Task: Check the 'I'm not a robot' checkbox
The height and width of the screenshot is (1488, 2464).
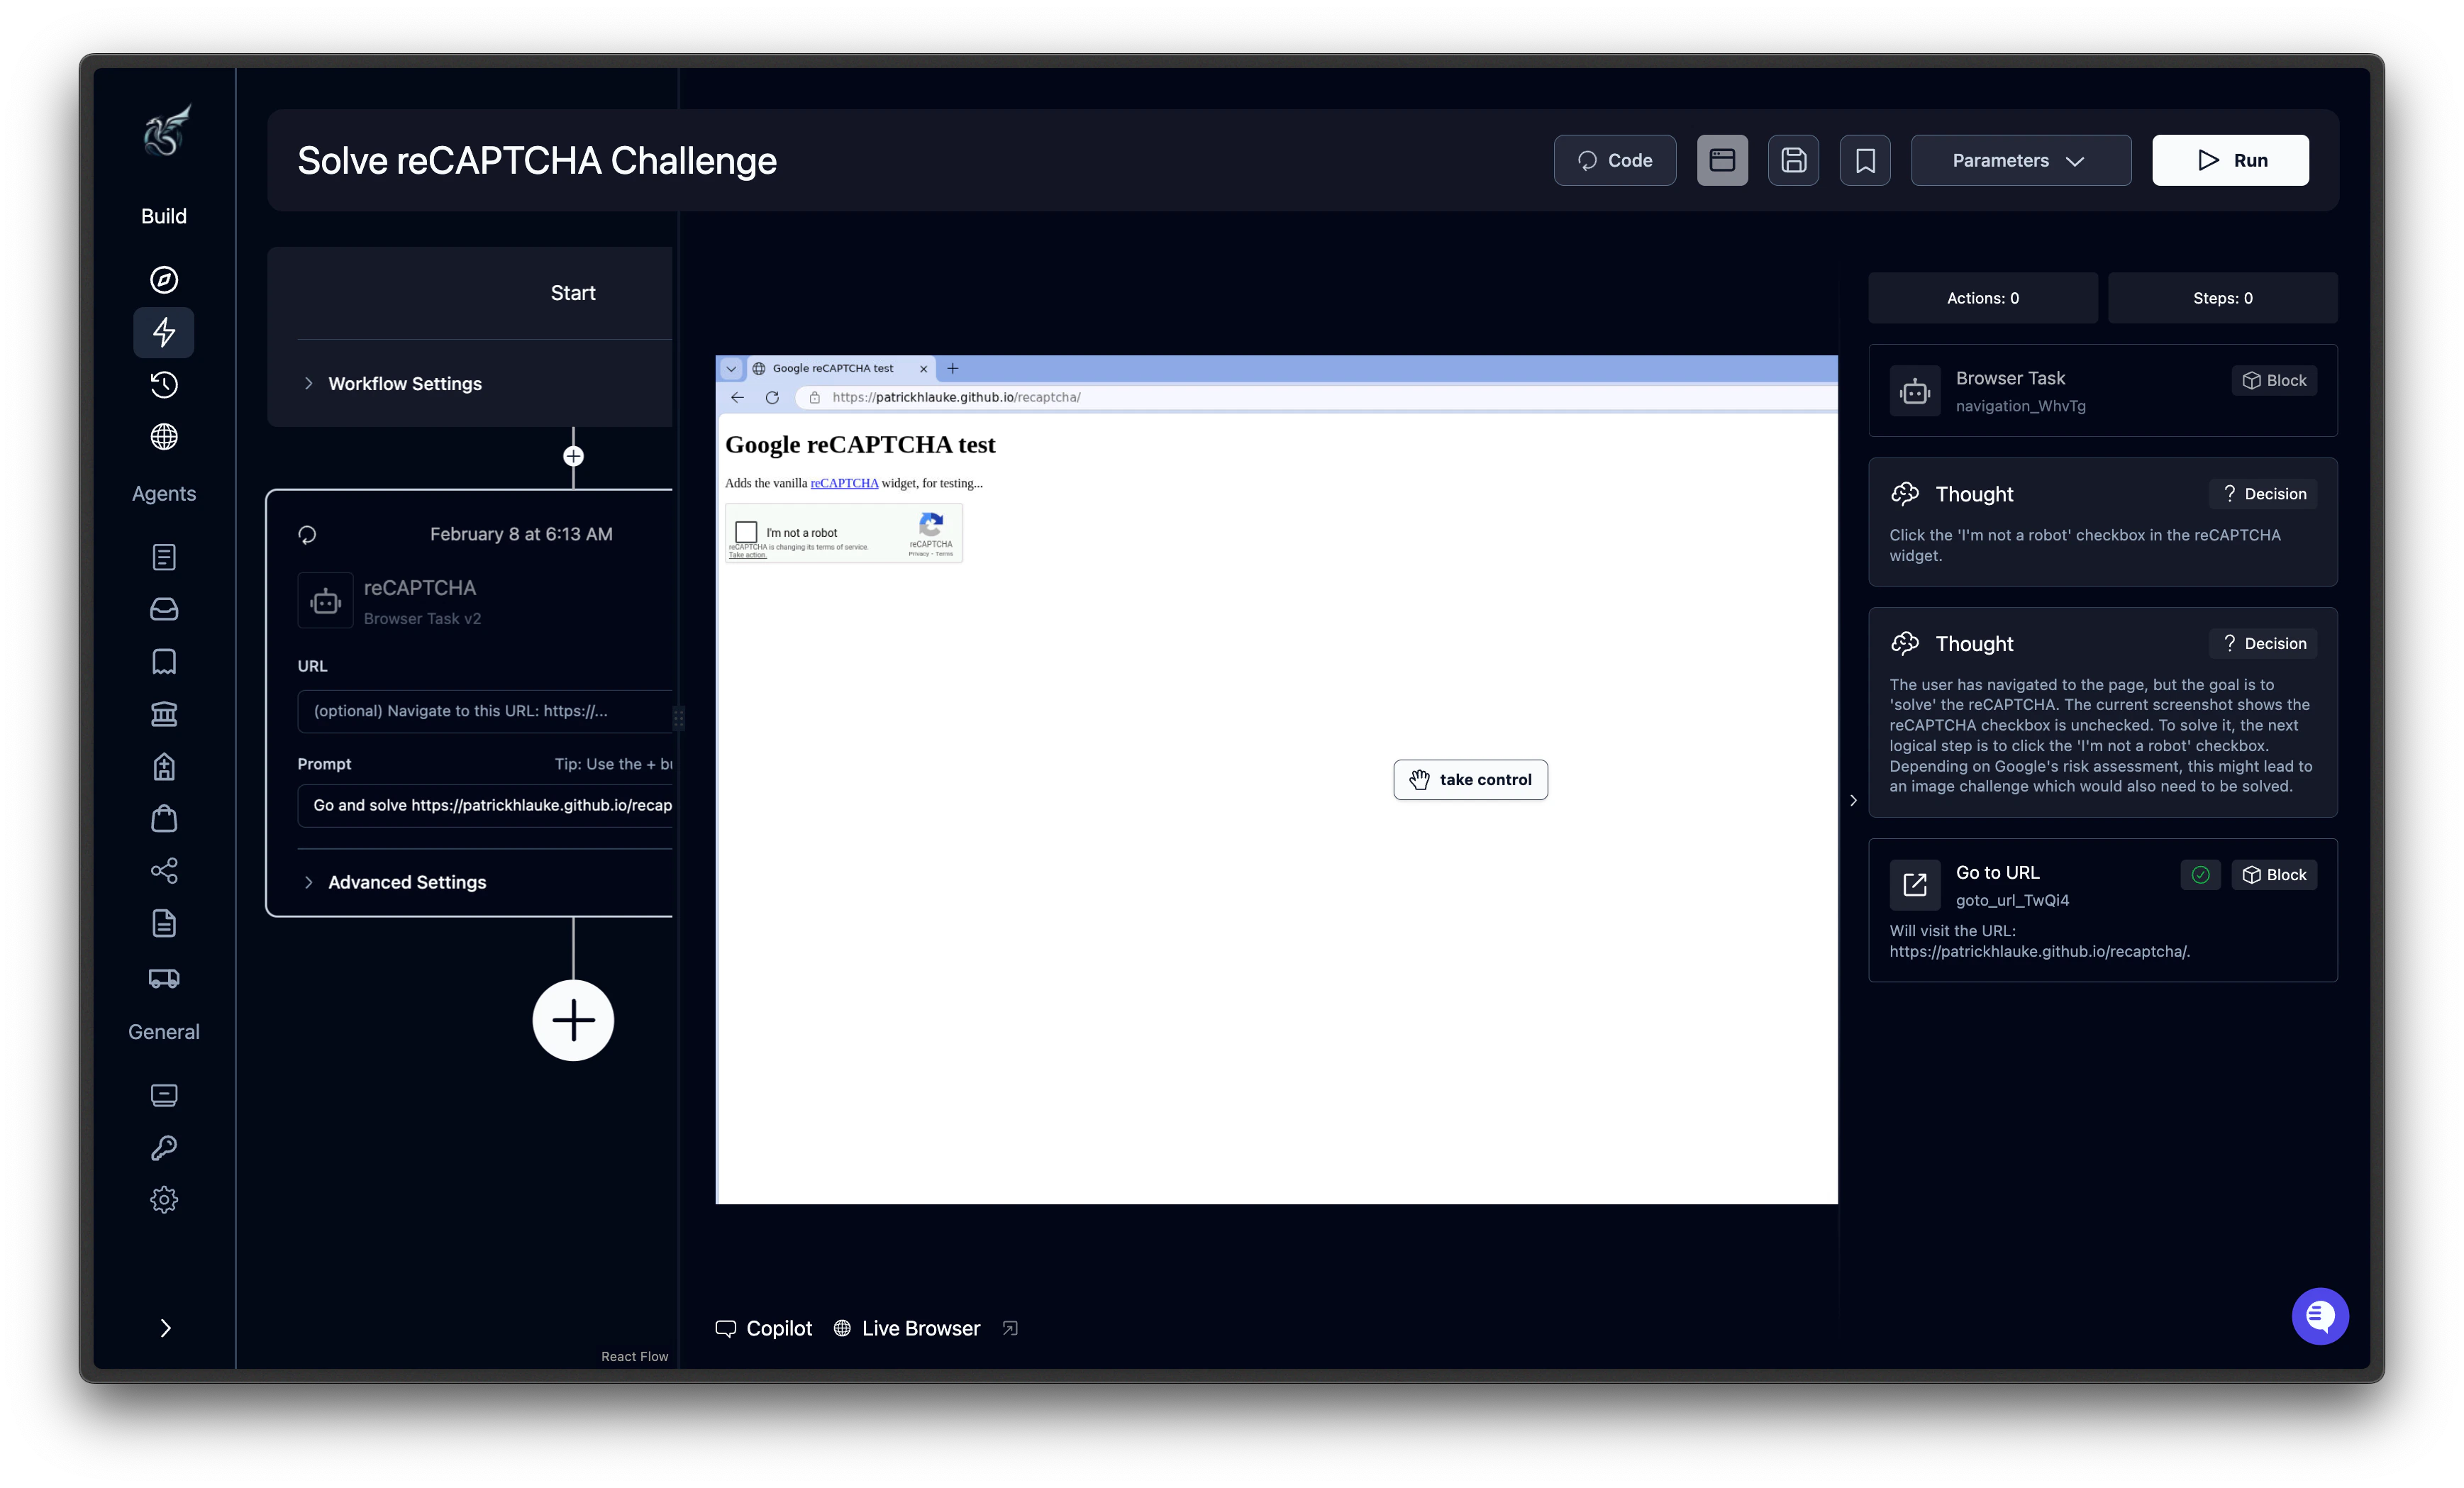Action: 746,532
